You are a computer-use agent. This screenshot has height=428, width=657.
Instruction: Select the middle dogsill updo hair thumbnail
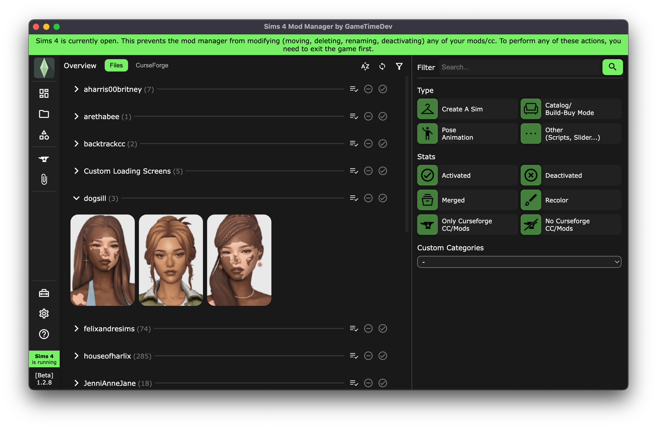(171, 260)
